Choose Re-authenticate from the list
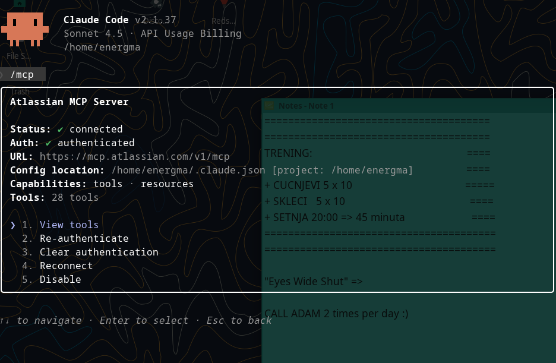 tap(84, 239)
